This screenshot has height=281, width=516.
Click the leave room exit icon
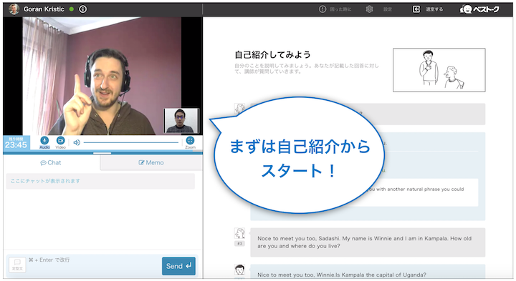416,9
